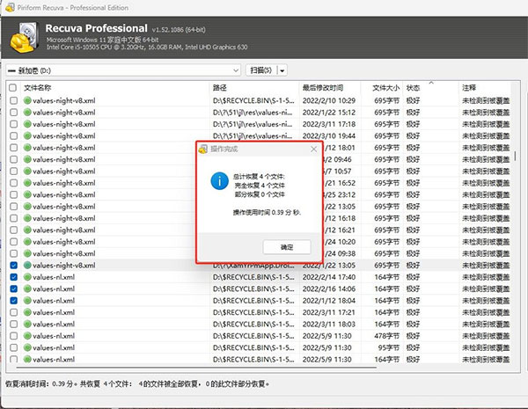This screenshot has width=528, height=409.
Task: Click the status bar text 恢复消耗时间
Action: coord(137,383)
